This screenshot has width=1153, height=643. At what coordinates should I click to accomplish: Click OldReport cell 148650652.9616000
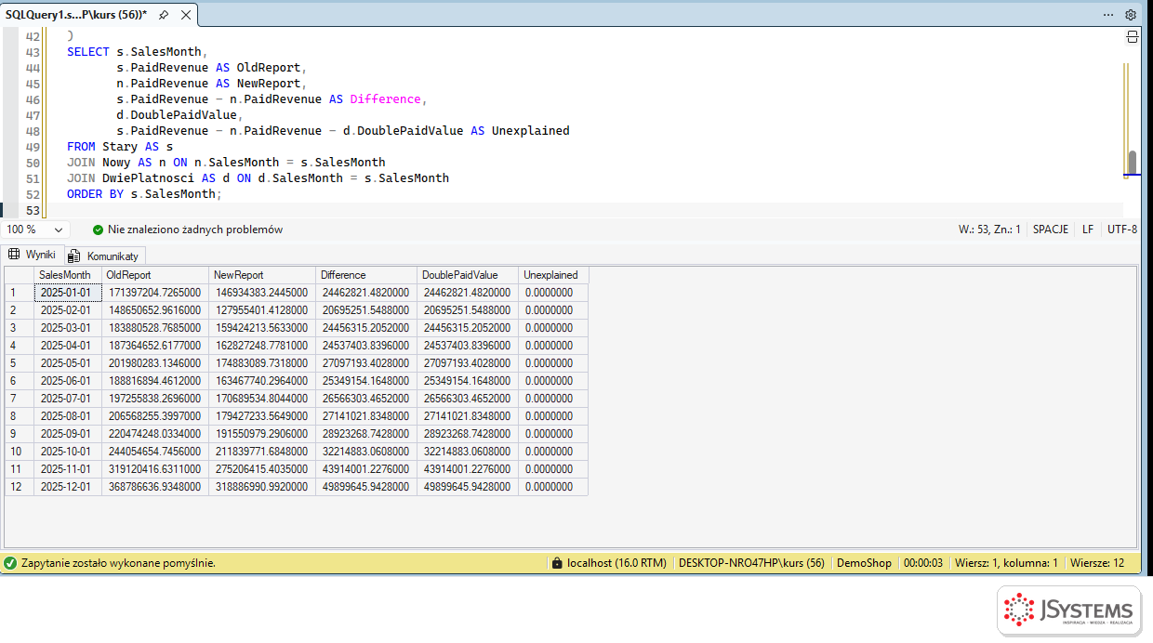point(155,310)
